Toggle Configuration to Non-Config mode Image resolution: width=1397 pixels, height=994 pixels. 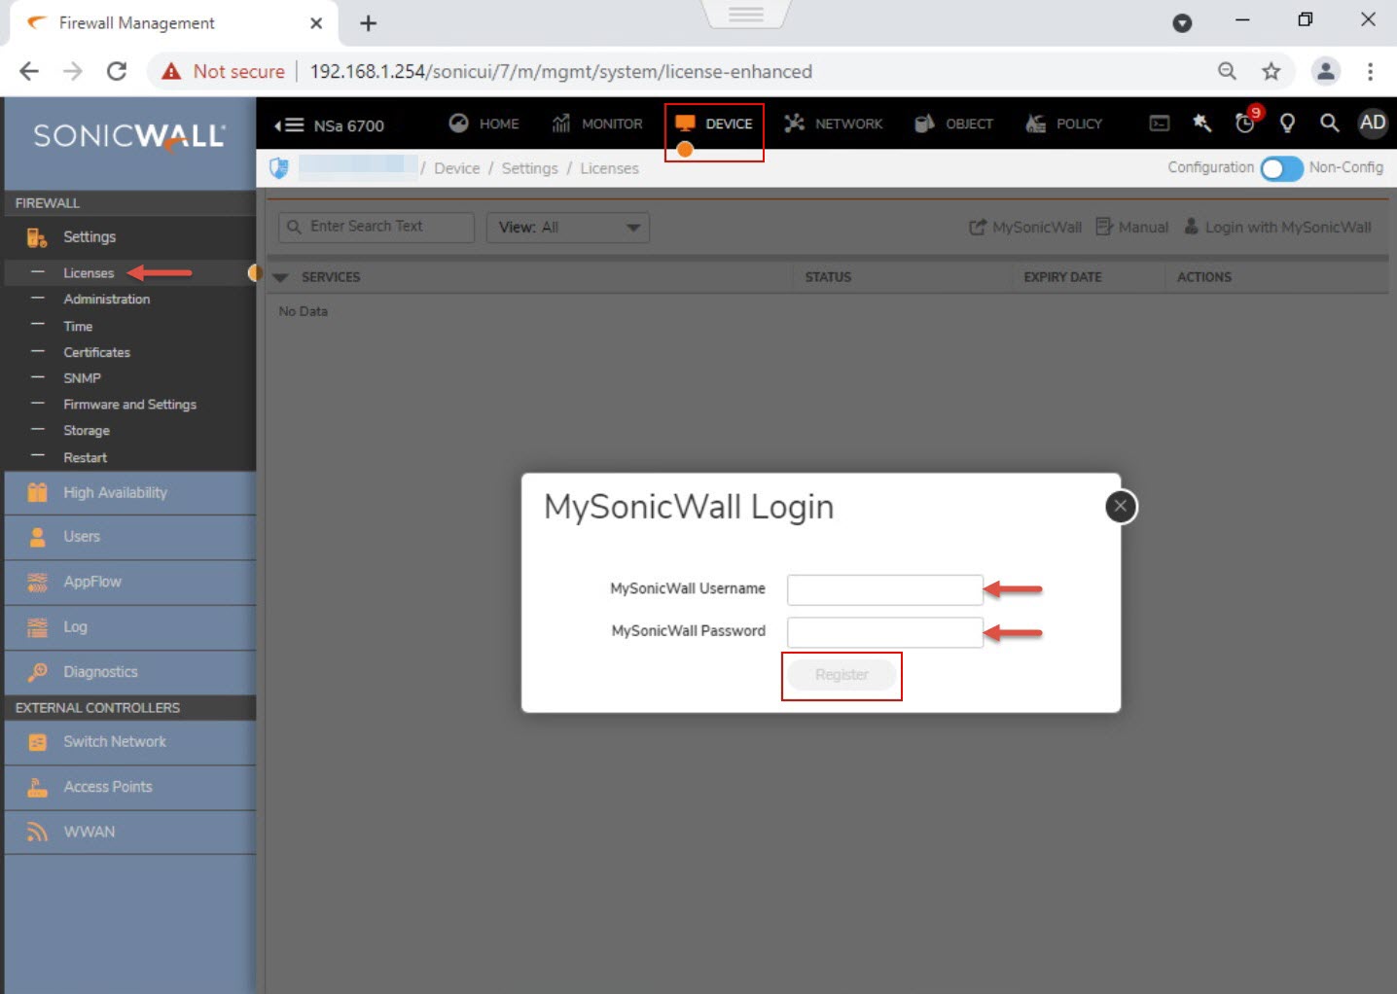pos(1281,168)
